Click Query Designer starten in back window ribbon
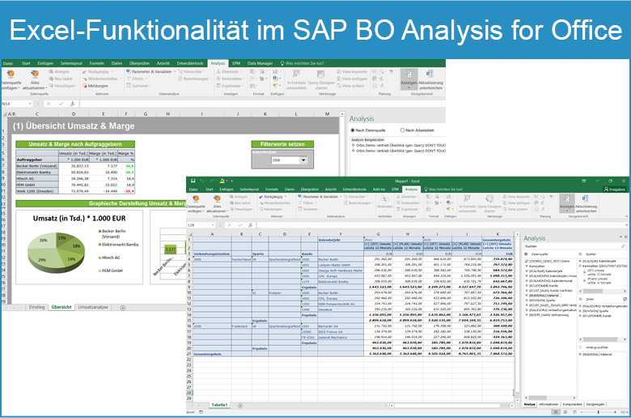Screen dimensions: 631x418 321,79
